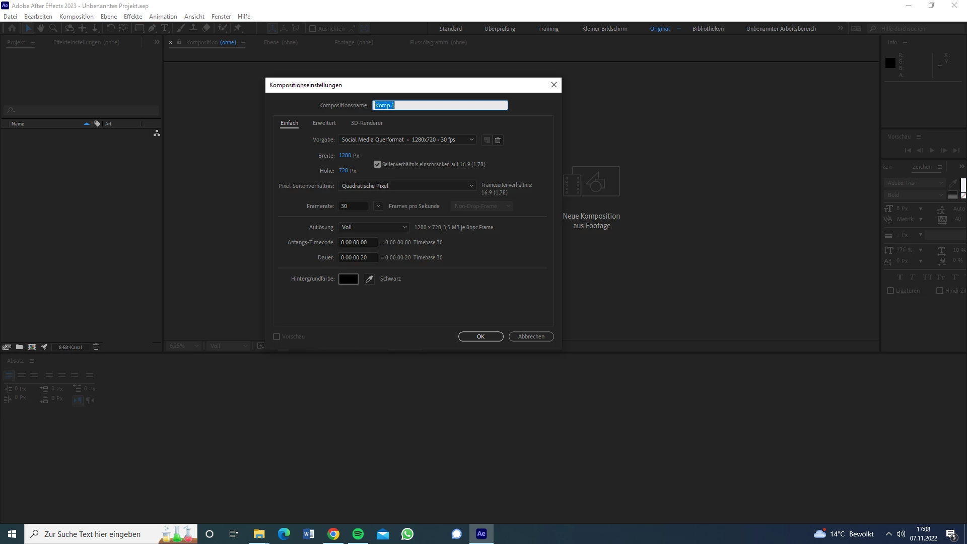Open the Vorgabe preset dropdown

(407, 140)
